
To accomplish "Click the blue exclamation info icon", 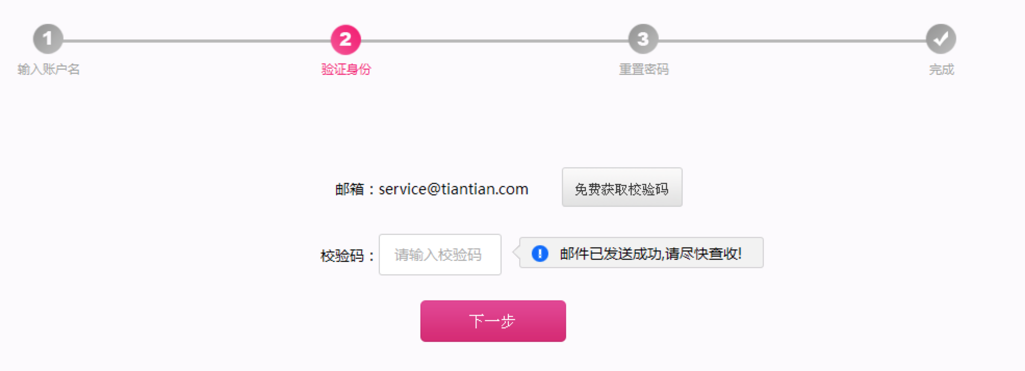I will coord(540,254).
